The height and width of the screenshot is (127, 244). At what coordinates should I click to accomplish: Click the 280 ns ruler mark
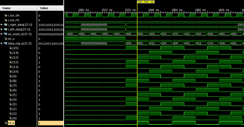[x=84, y=10]
